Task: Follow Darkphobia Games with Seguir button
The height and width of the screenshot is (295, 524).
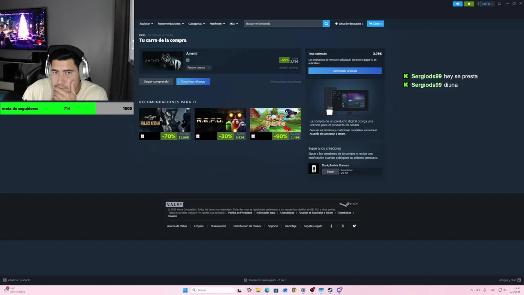Action: point(331,172)
